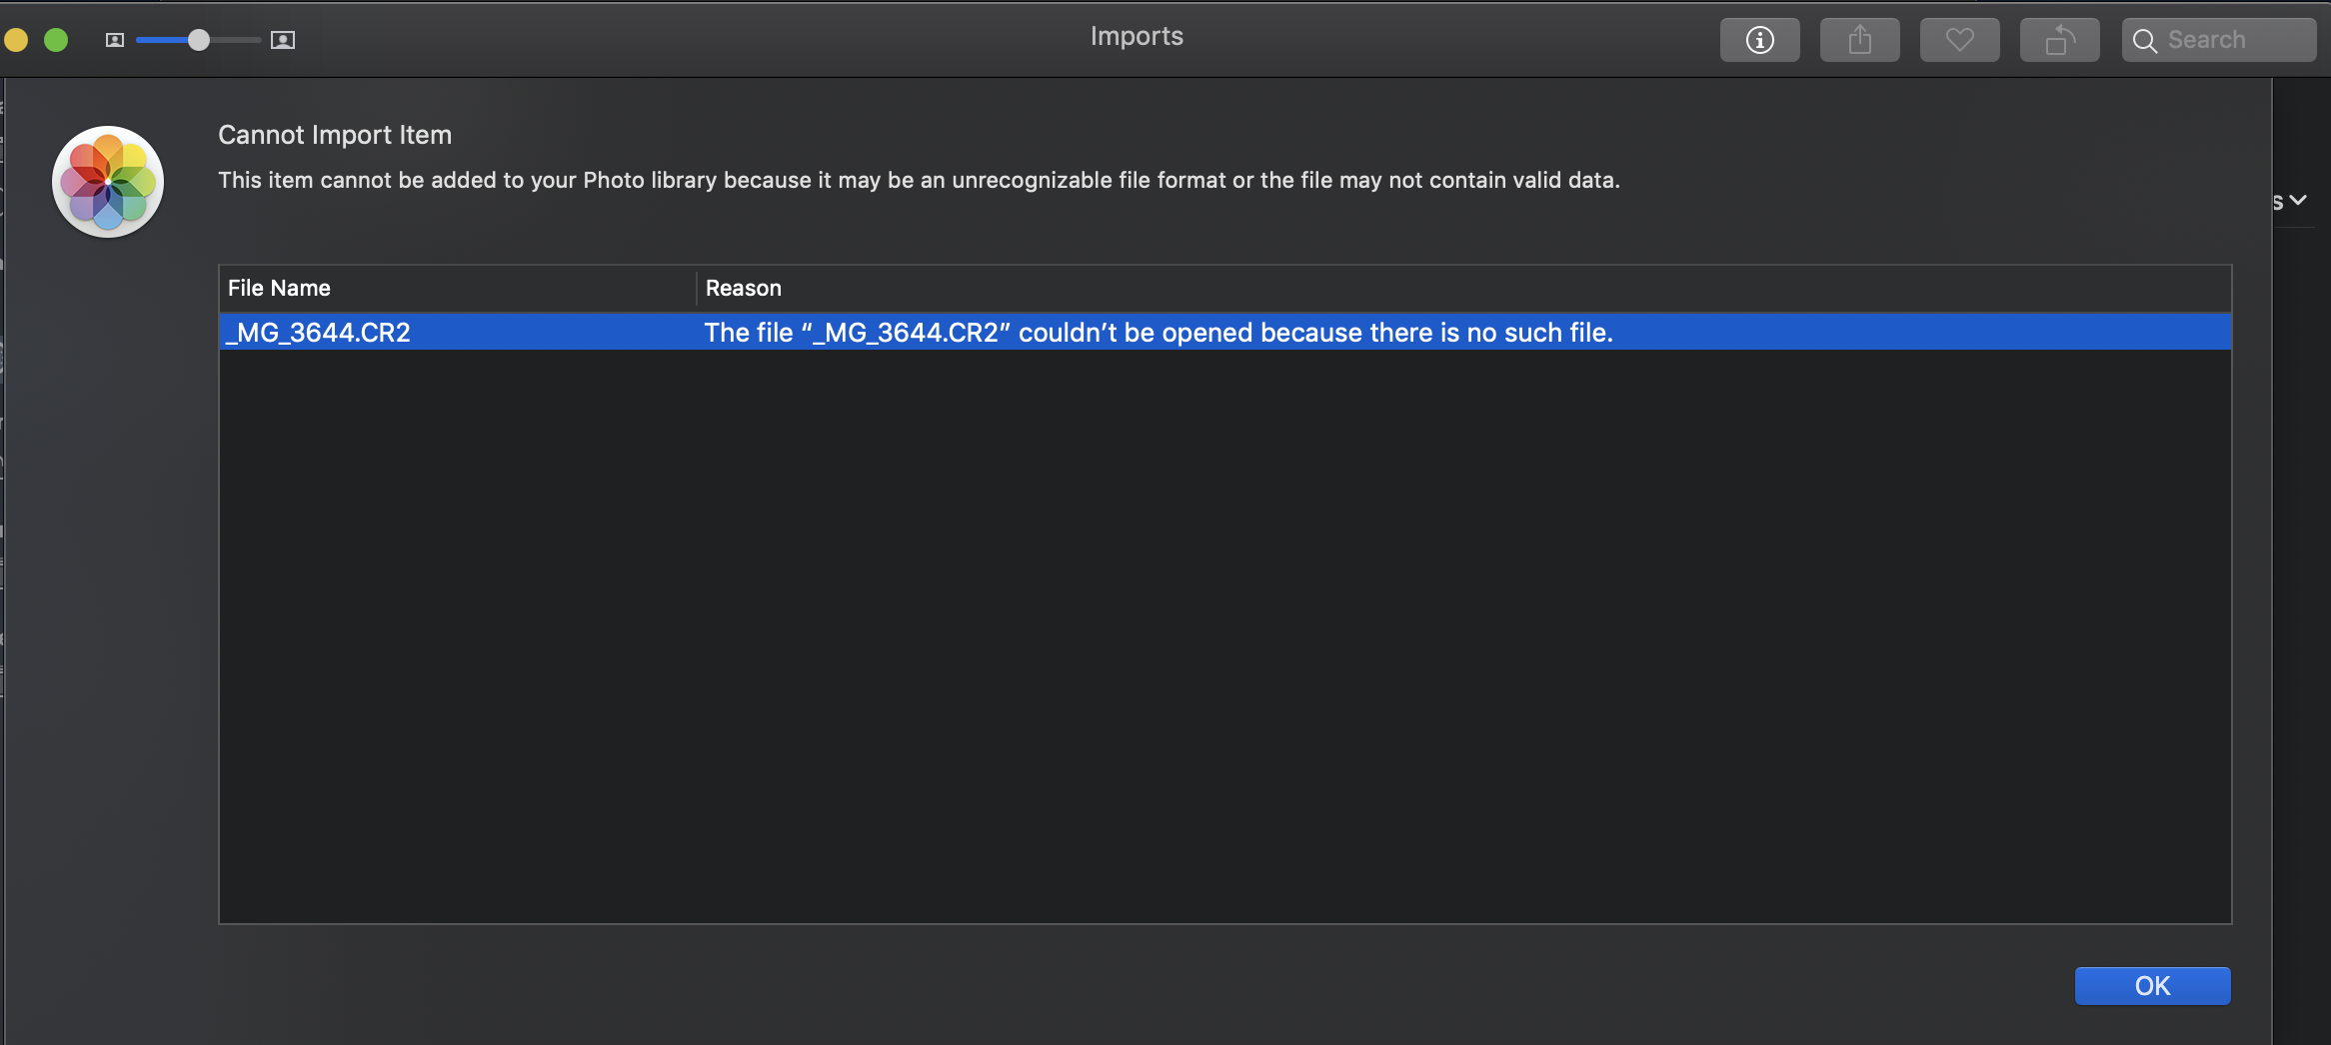Click the 'no such file' reason text
Image resolution: width=2331 pixels, height=1045 pixels.
(x=1159, y=333)
